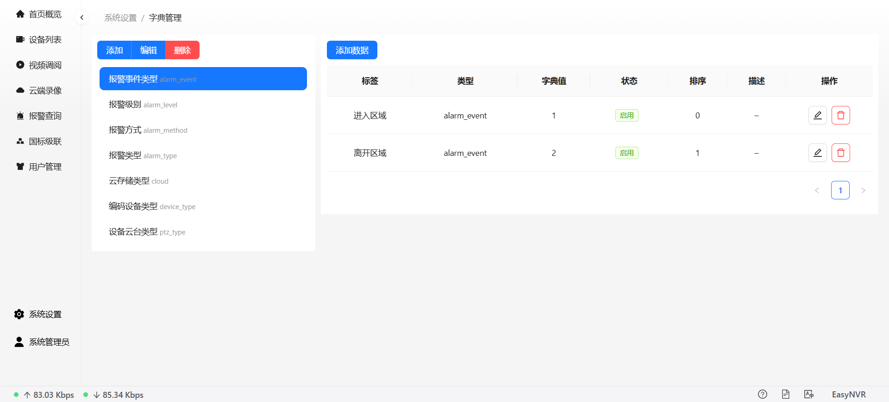Open the 视频调阅 menu label

[x=45, y=65]
